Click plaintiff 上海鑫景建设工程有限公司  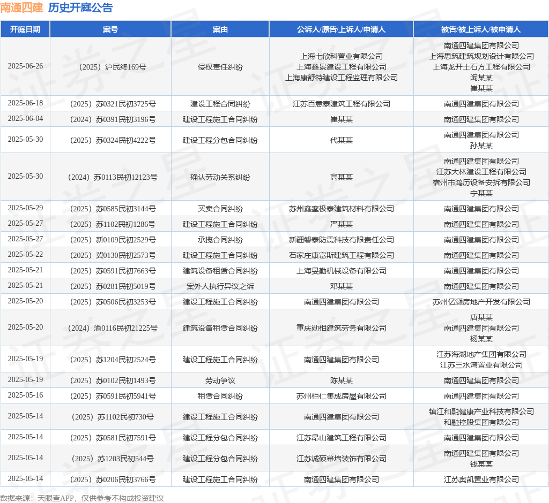point(342,67)
